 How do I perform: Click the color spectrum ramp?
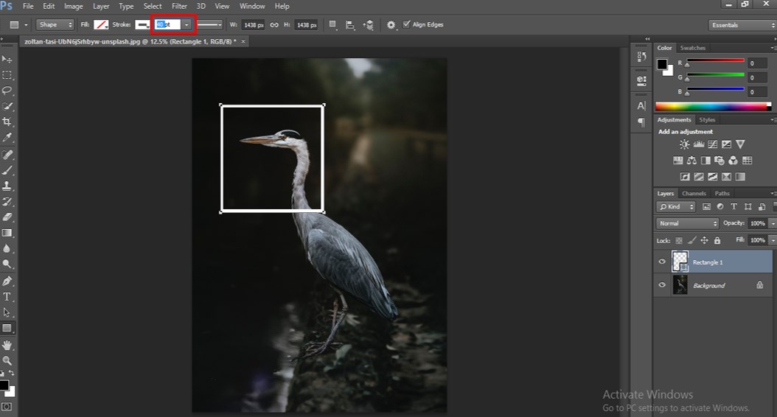pyautogui.click(x=713, y=107)
